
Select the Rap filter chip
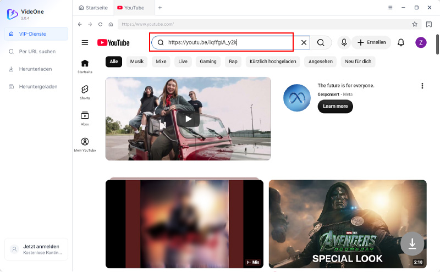point(233,62)
